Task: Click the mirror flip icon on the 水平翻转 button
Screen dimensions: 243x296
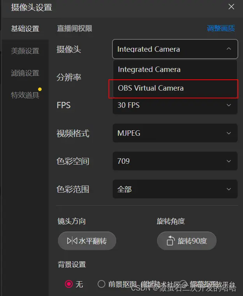Action: (72, 241)
